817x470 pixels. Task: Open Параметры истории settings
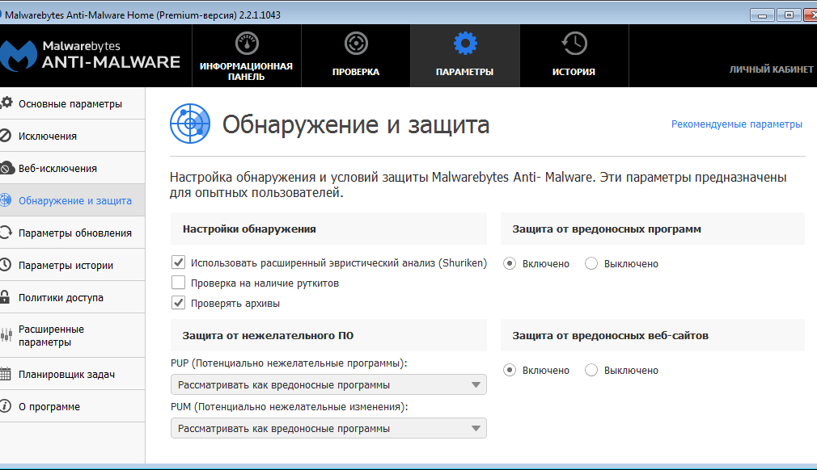73,265
